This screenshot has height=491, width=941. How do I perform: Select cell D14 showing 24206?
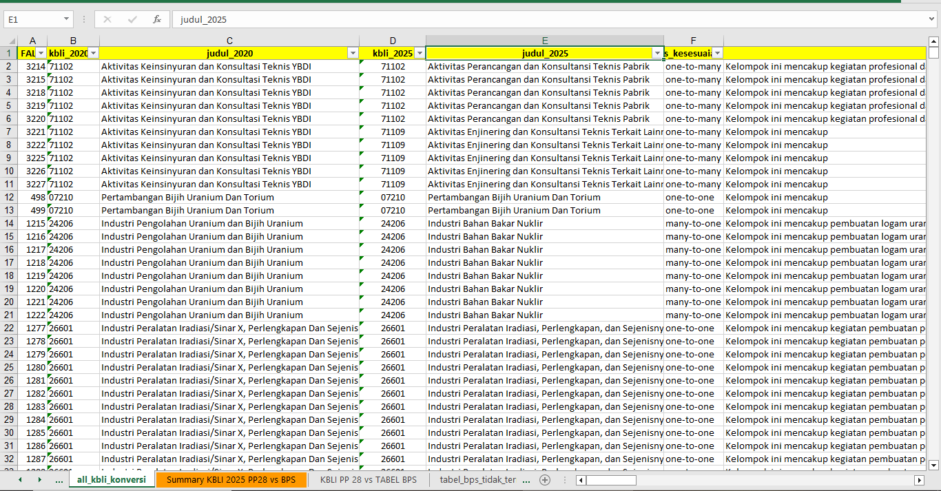393,223
